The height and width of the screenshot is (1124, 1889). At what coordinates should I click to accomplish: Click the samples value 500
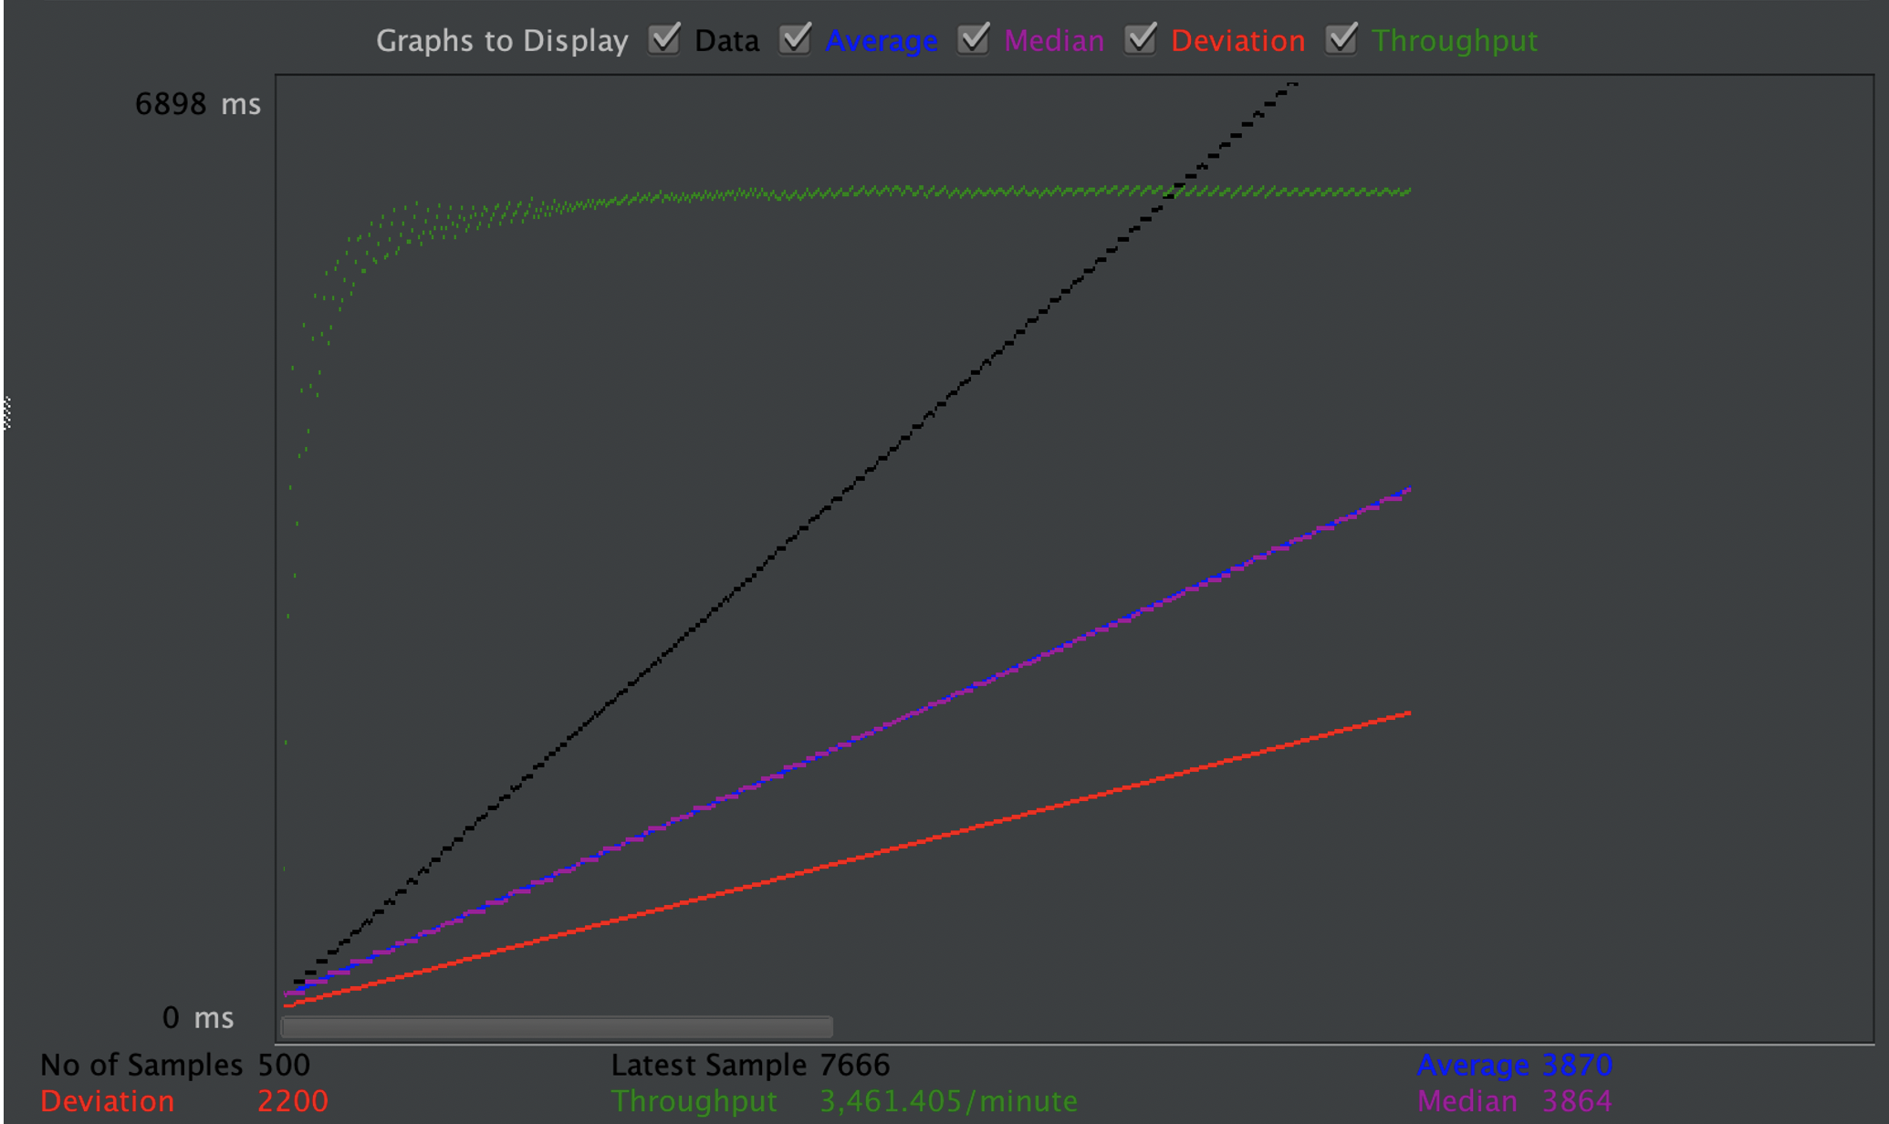pos(284,1065)
